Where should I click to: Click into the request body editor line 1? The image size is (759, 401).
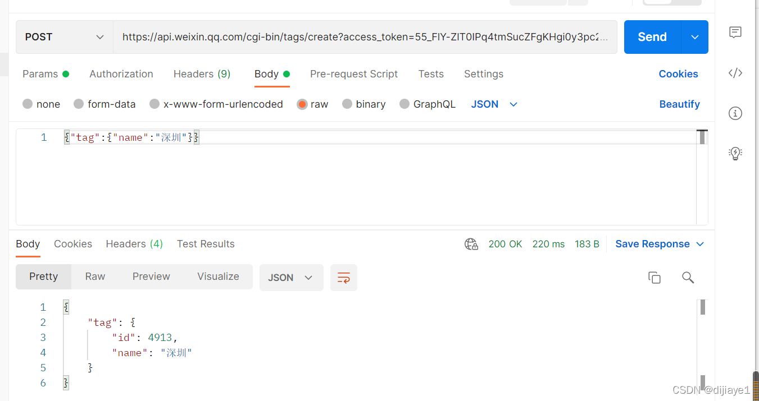[380, 137]
